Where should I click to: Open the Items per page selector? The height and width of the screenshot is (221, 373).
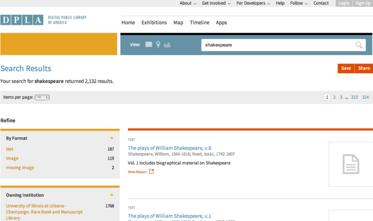42,97
